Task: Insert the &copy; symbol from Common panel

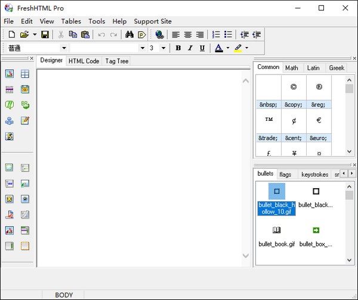Action: [x=293, y=87]
